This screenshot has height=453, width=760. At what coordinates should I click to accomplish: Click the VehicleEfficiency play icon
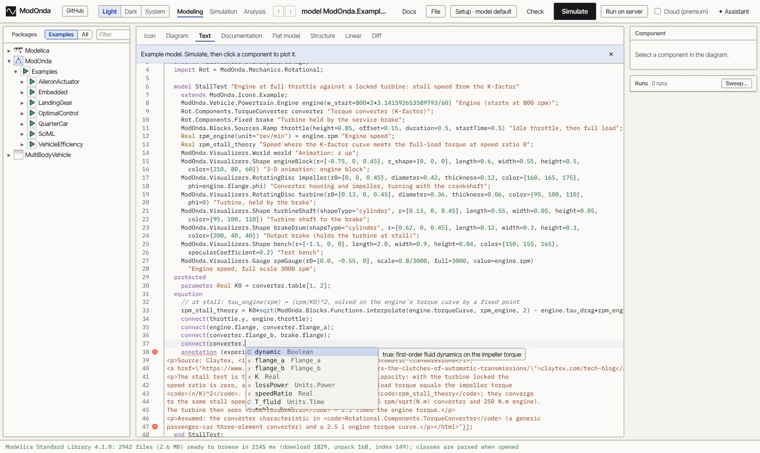(32, 144)
